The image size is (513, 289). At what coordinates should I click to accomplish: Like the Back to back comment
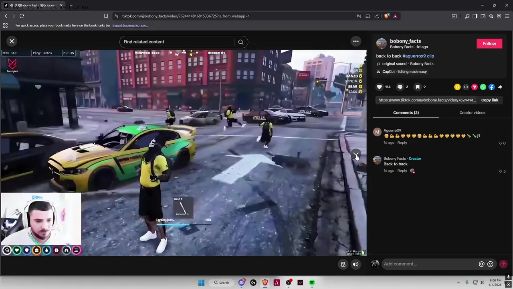(x=500, y=171)
